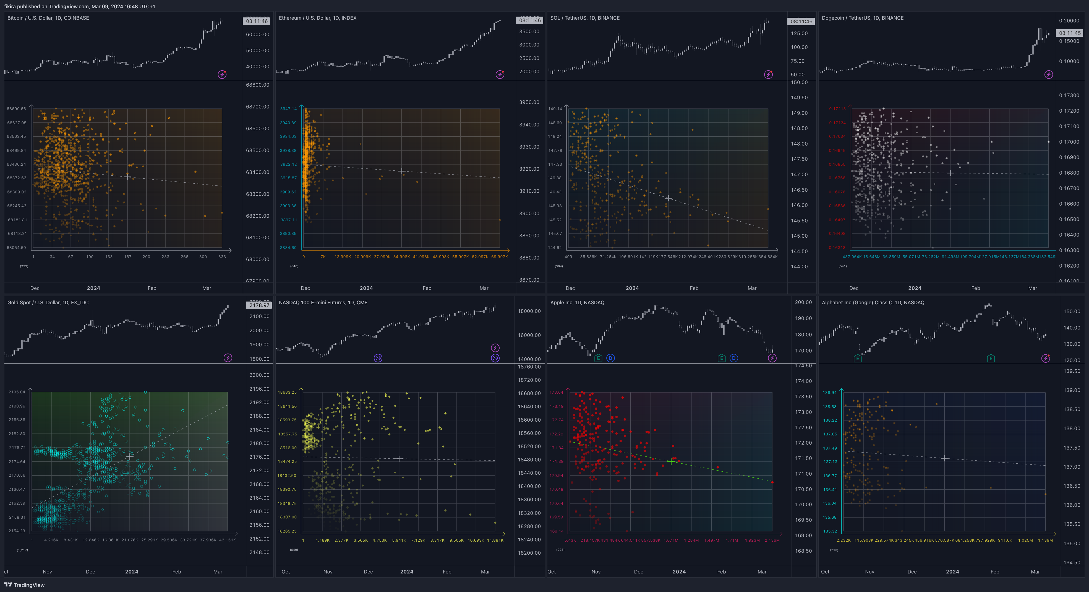Click the 3500.00 price level on Ethereum axis
Image resolution: width=1089 pixels, height=592 pixels.
point(529,31)
